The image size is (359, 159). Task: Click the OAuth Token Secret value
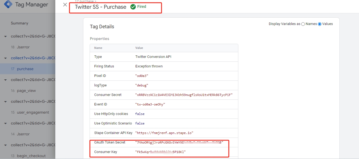click(x=179, y=142)
